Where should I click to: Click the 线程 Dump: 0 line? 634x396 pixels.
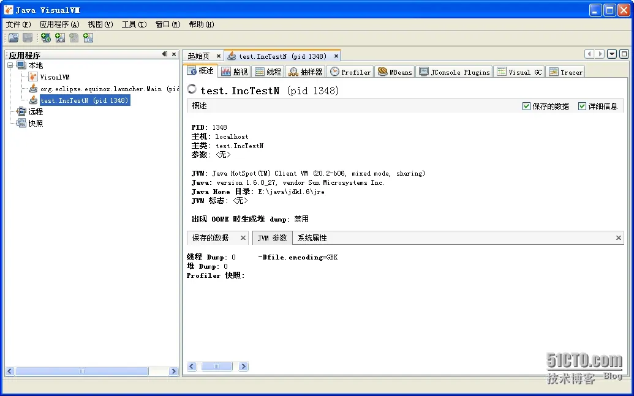pos(211,257)
